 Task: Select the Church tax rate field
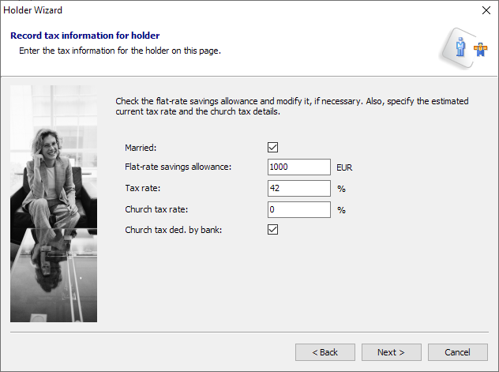click(x=298, y=210)
